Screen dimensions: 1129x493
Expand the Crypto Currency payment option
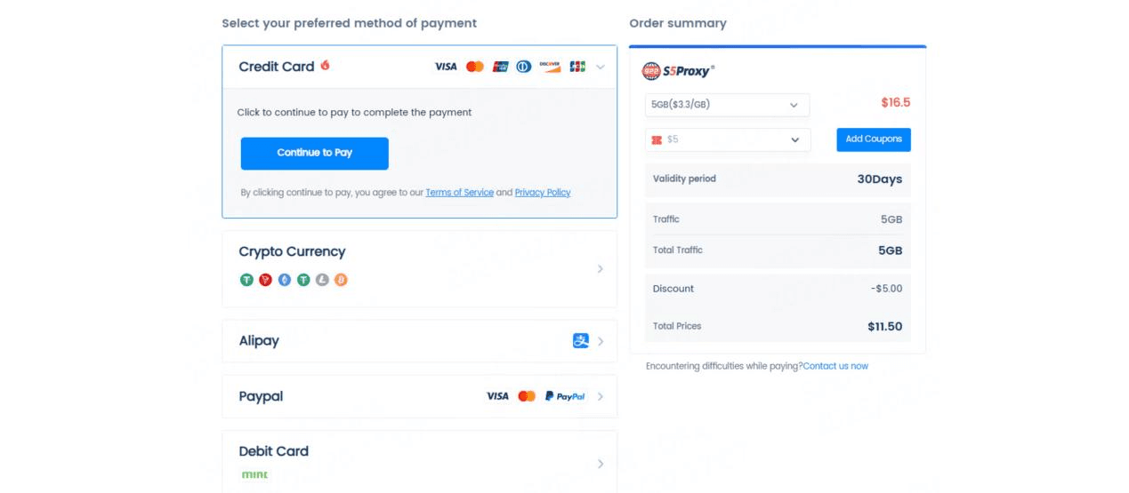click(419, 269)
